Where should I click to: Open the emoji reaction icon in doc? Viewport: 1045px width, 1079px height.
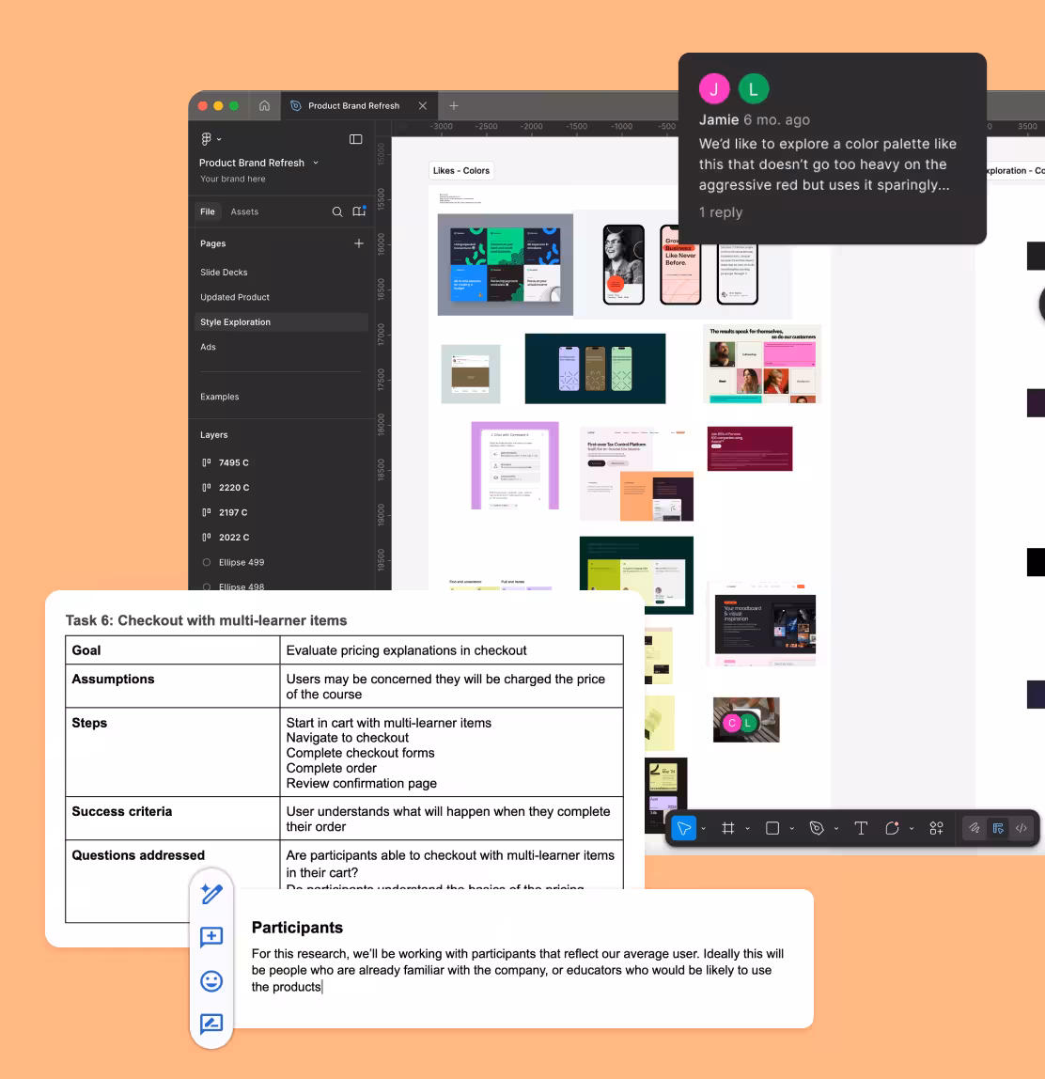coord(211,980)
